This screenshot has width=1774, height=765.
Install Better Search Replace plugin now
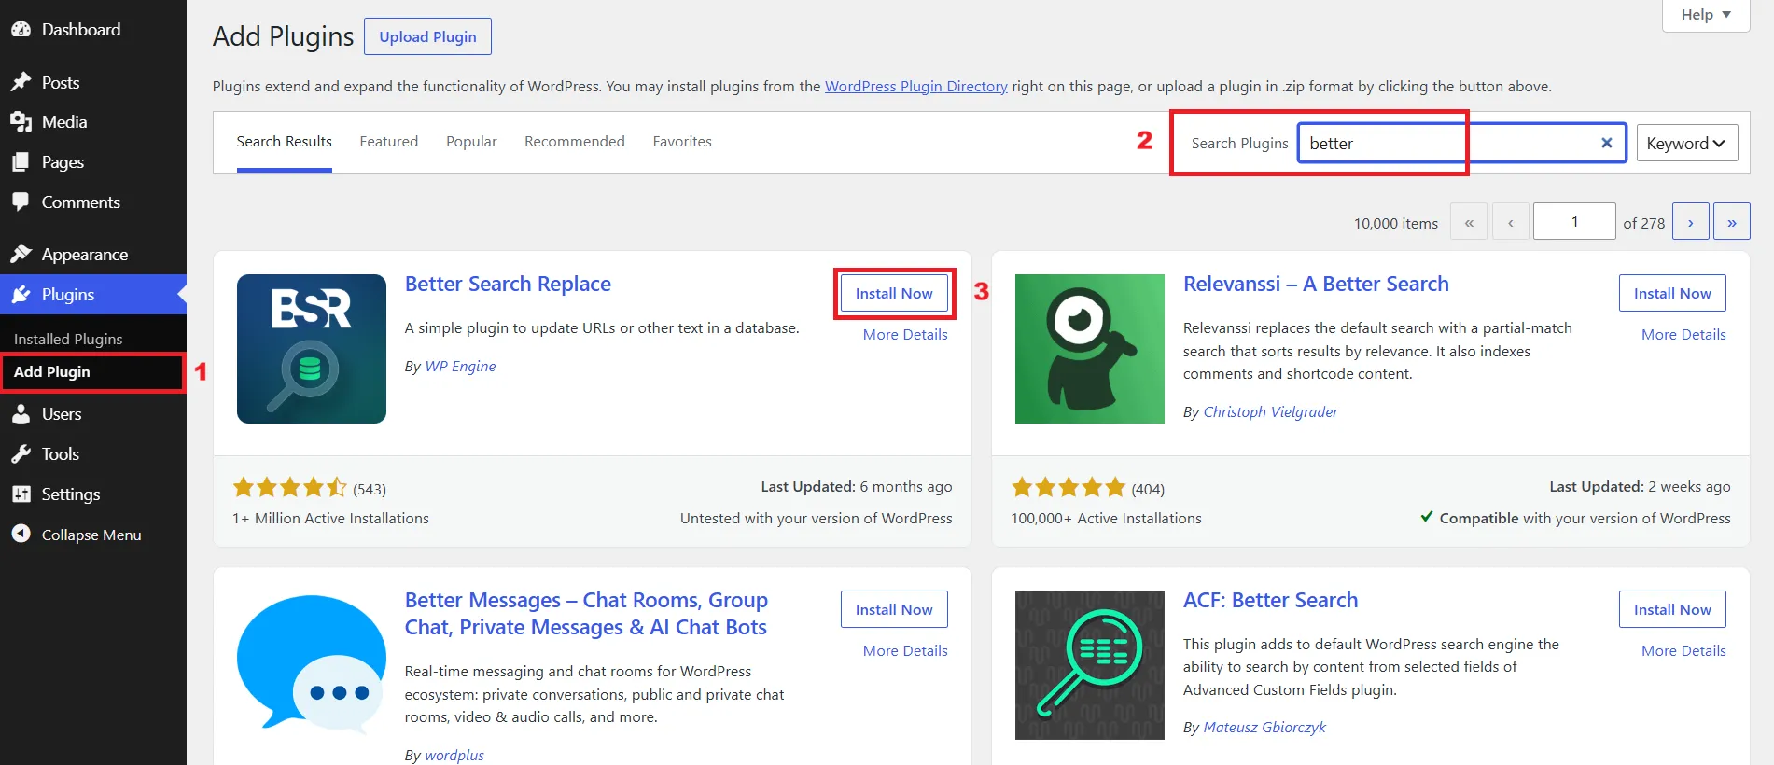[x=894, y=293]
